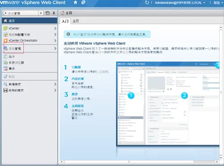Click the house icon beside 主页 title
The height and width of the screenshot is (166, 224).
(x=62, y=13)
